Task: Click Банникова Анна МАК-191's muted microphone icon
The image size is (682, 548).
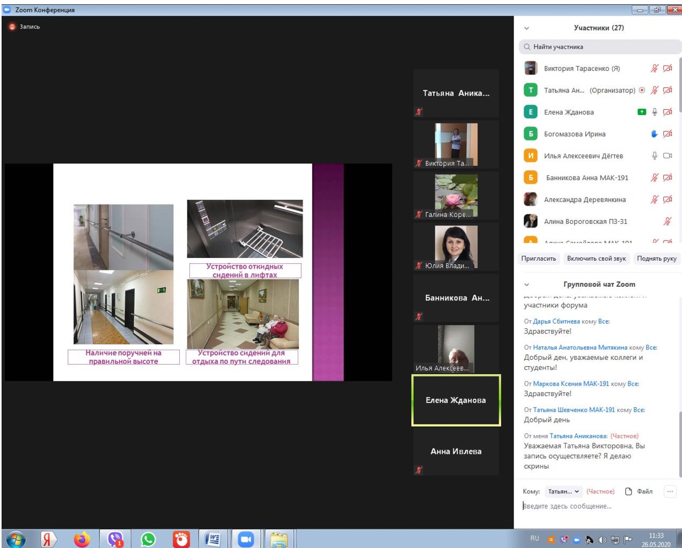Action: pos(654,178)
